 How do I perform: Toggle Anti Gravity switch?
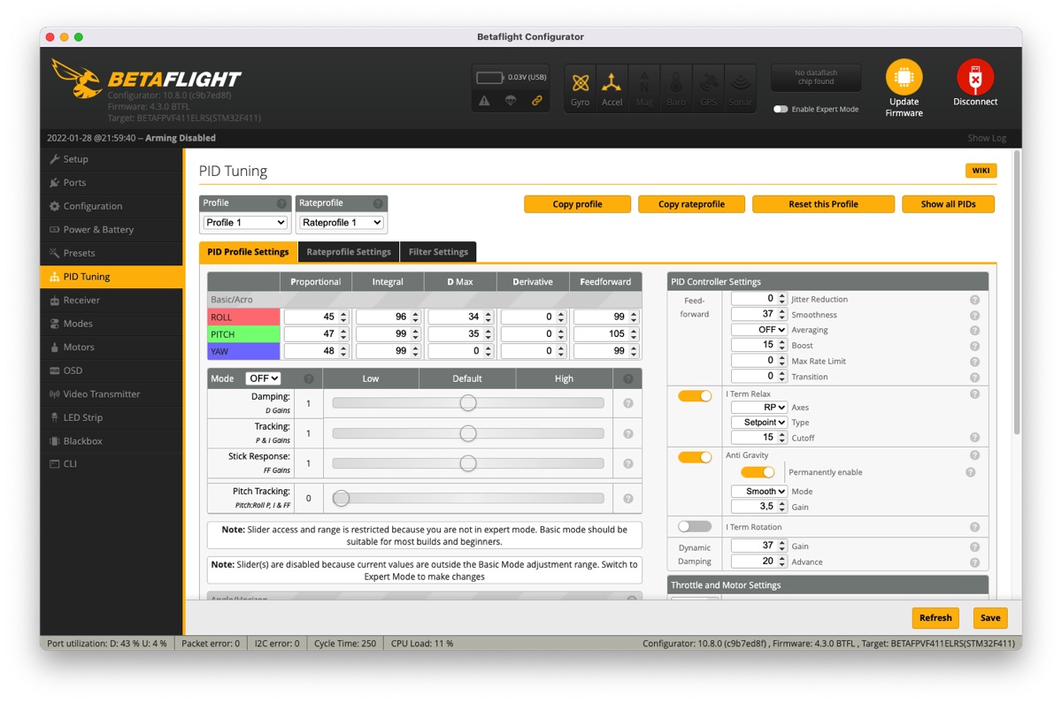click(695, 457)
